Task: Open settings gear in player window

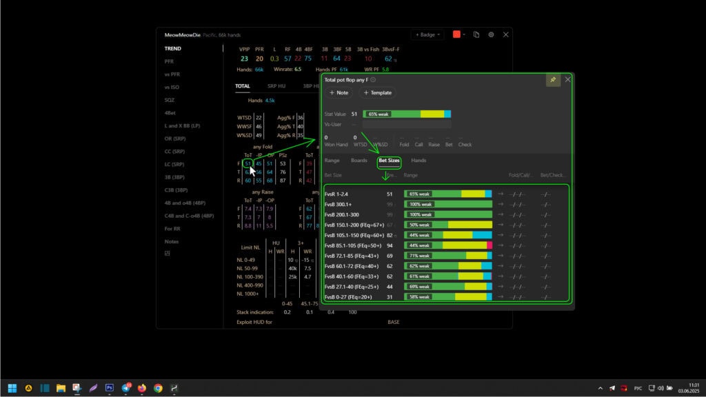Action: click(491, 34)
